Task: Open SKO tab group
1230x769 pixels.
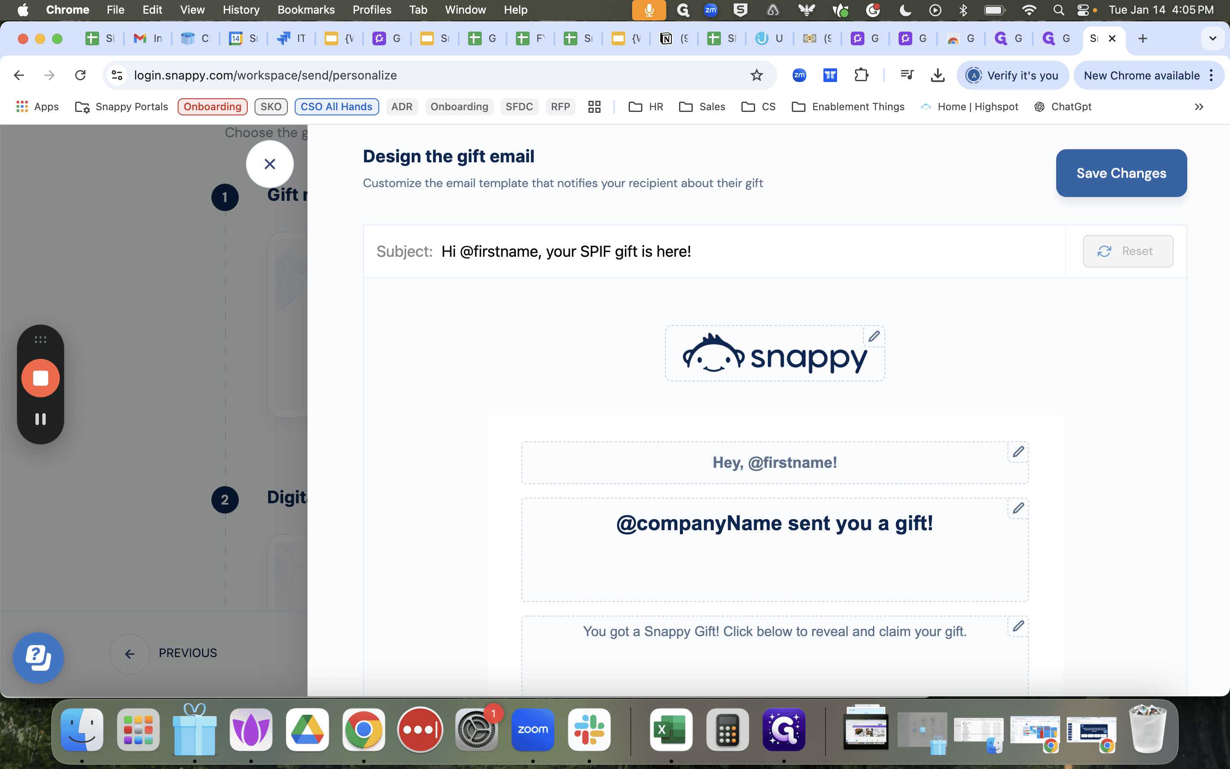Action: coord(271,107)
